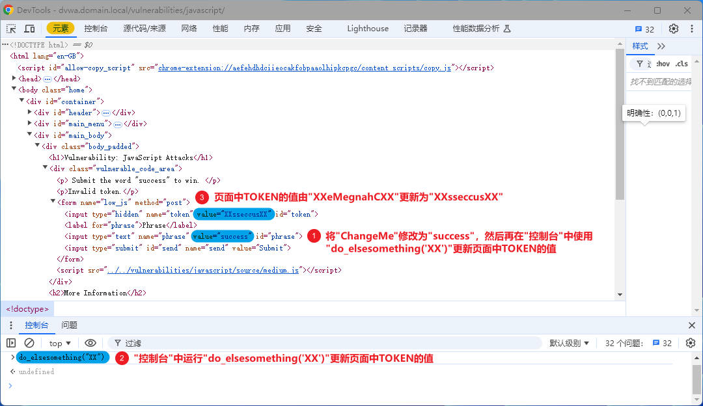Open the 记录器 tab
Viewport: 703px width, 406px height.
[x=415, y=29]
